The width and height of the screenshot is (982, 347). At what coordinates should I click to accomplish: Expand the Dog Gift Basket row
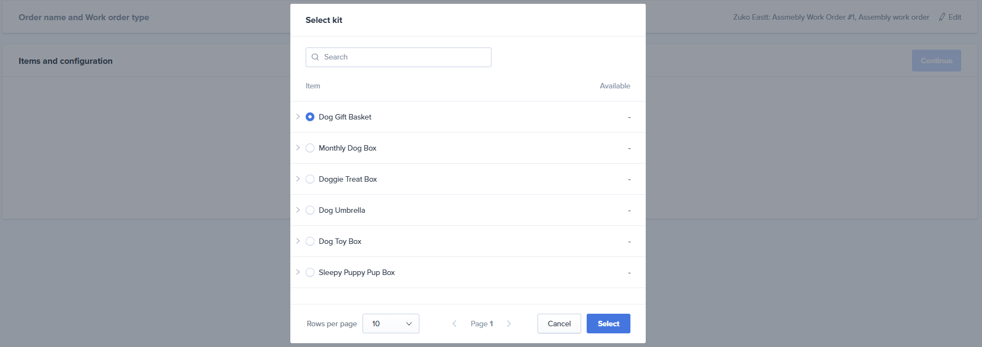[298, 117]
